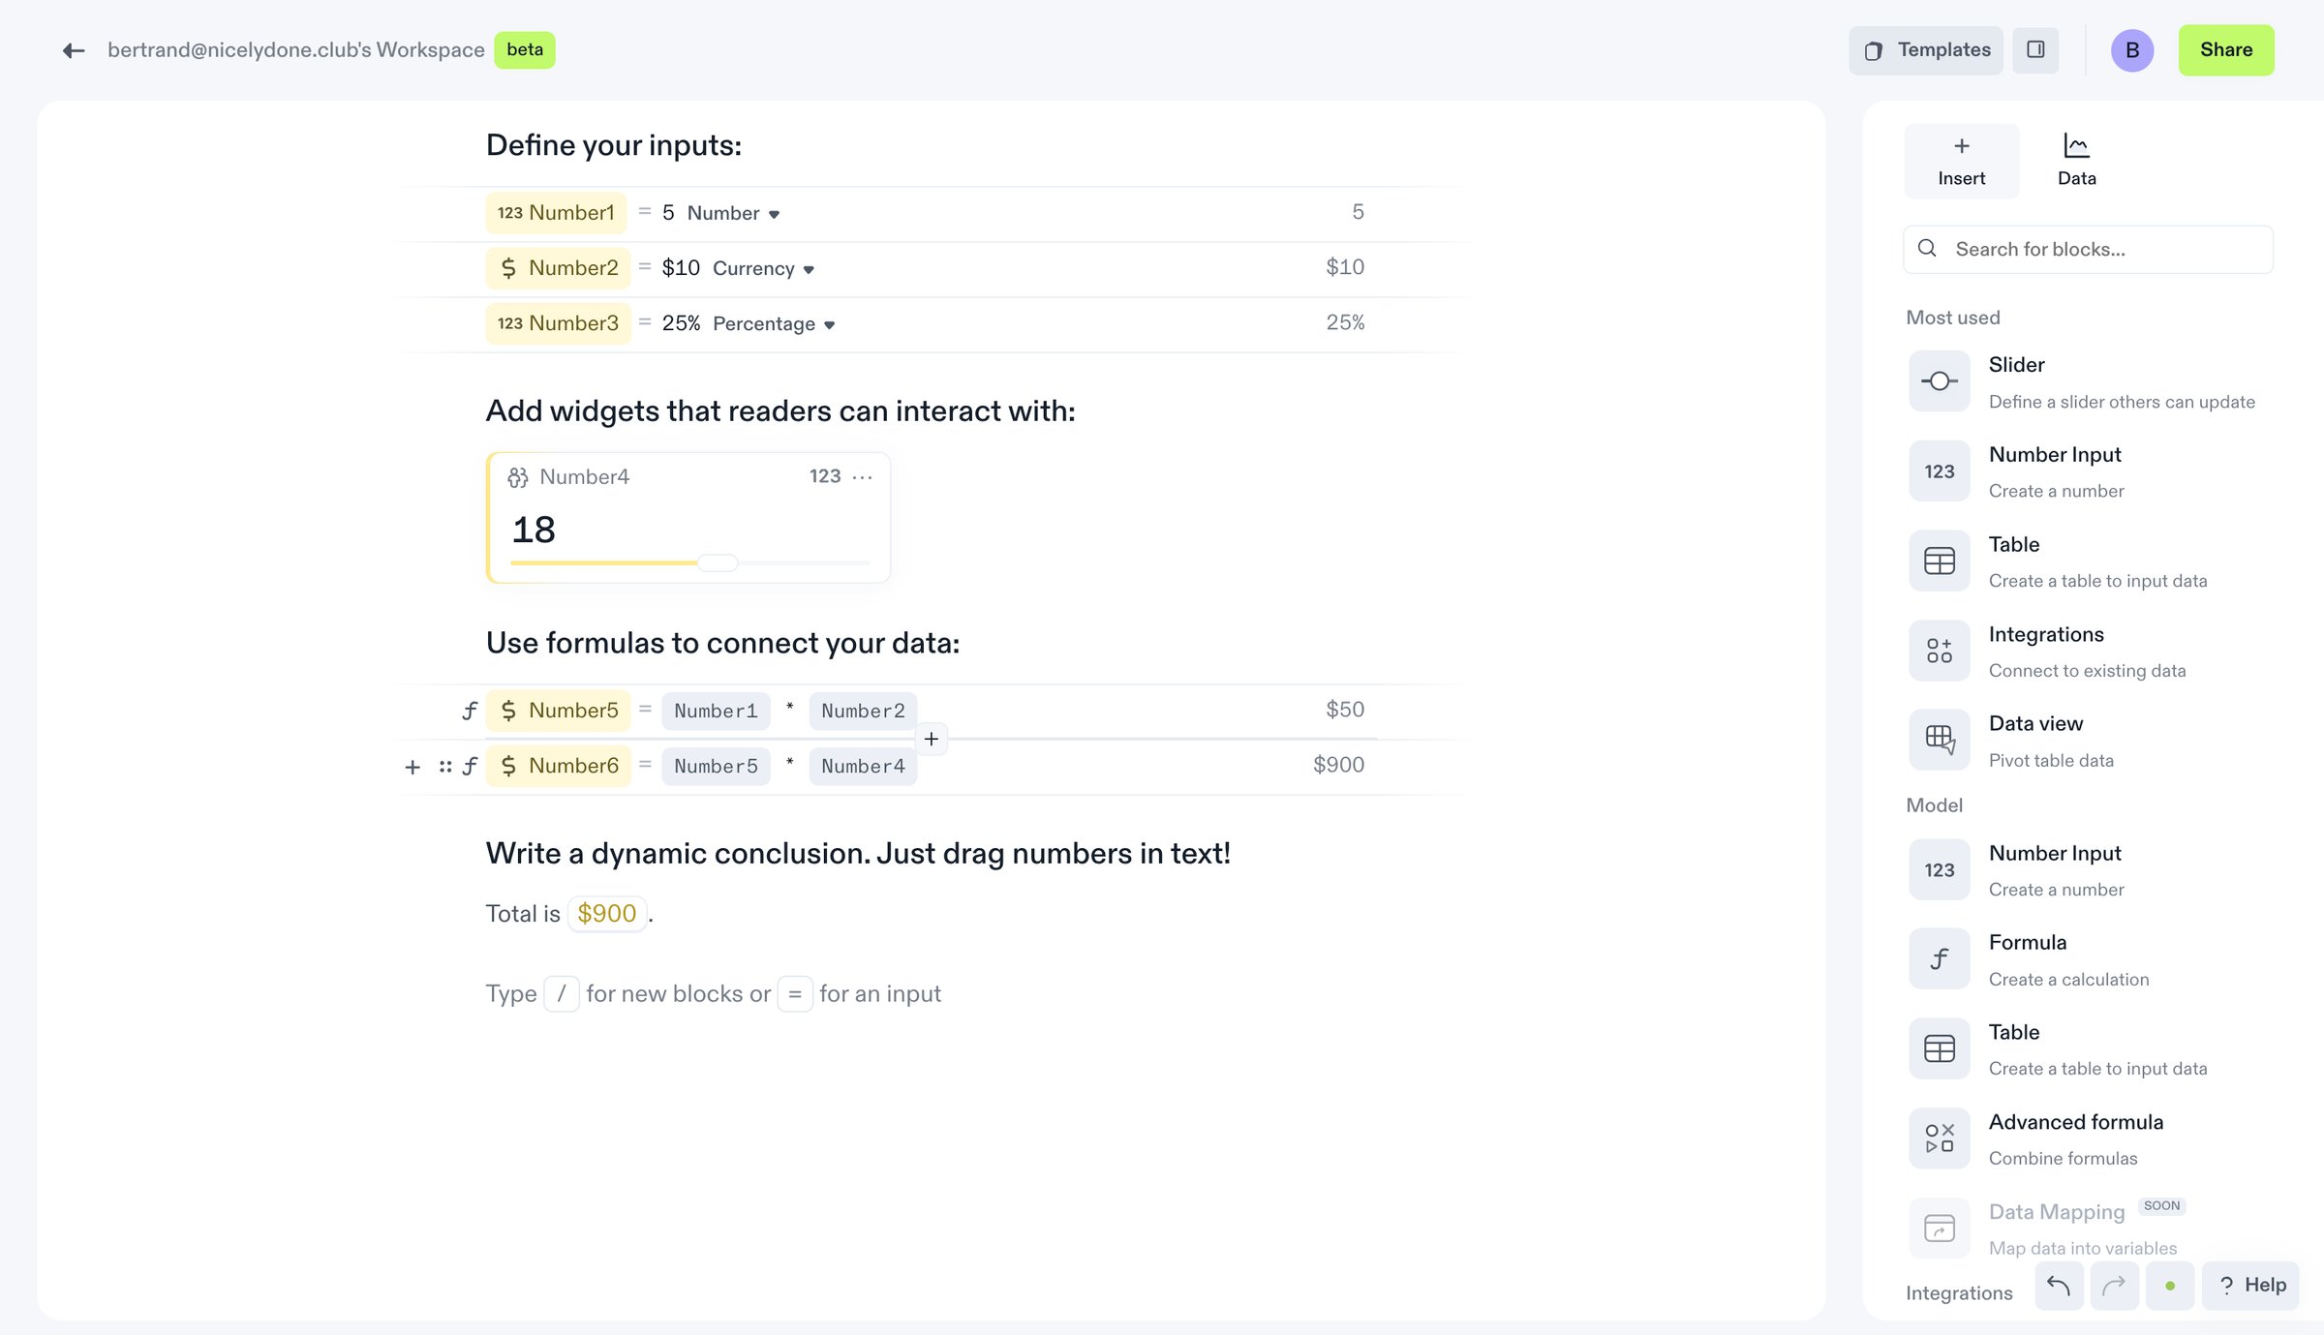Click the Number4 slider handle
The image size is (2324, 1335).
[x=718, y=562]
